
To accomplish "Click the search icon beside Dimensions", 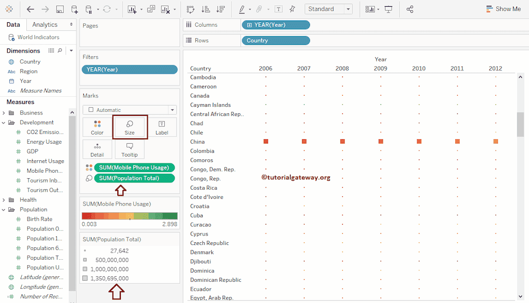I will pyautogui.click(x=60, y=50).
